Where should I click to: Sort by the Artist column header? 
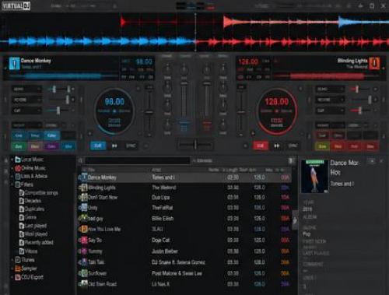pos(156,170)
